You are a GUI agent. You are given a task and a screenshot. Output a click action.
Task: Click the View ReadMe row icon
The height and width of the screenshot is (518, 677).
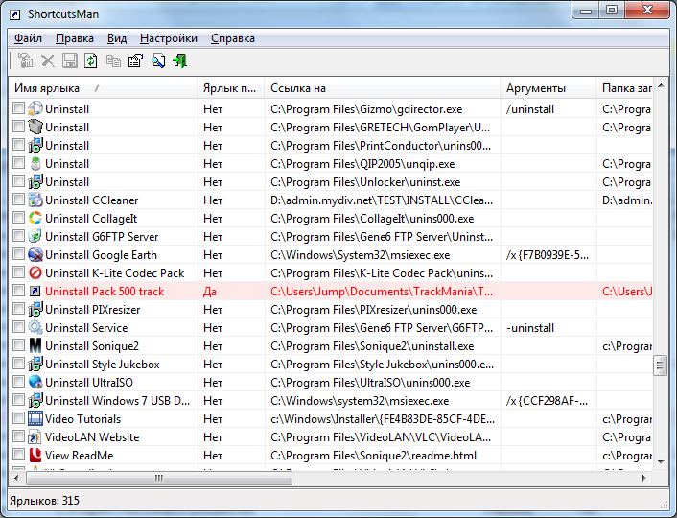35,455
